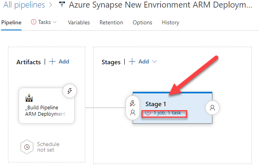Open the Retention tab

click(x=111, y=23)
